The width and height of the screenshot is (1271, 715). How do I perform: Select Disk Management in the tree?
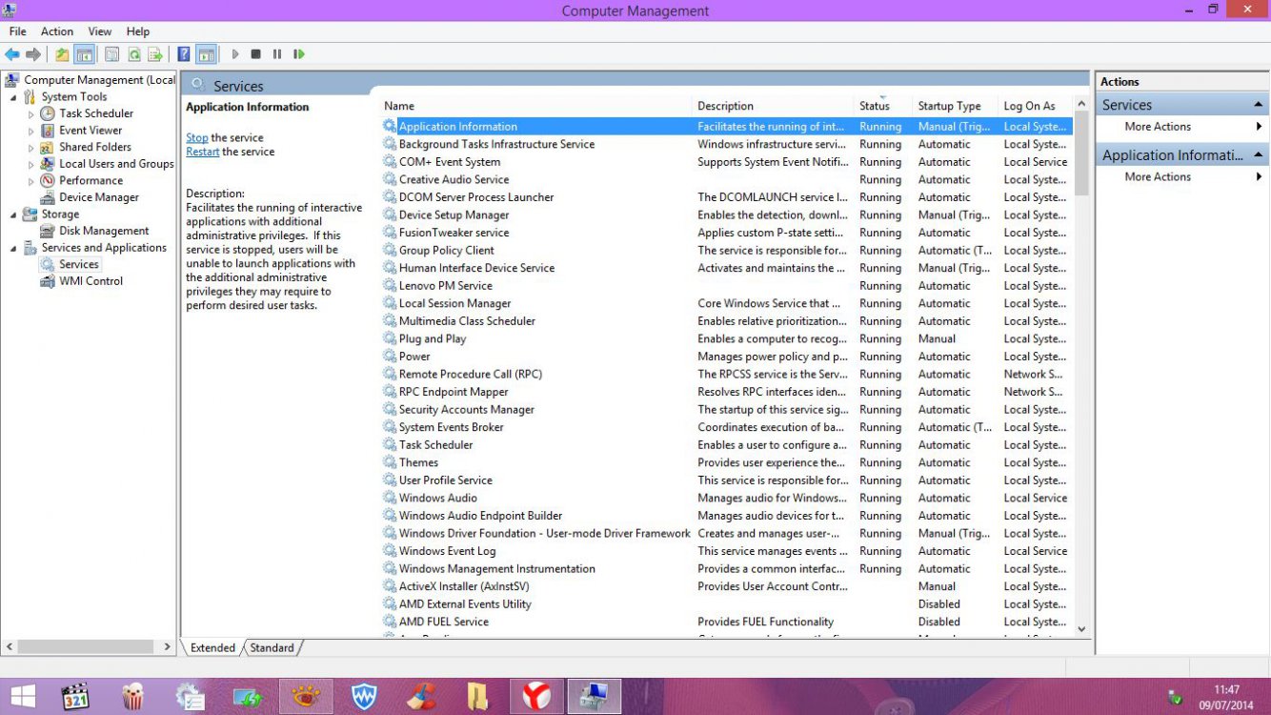(x=104, y=231)
